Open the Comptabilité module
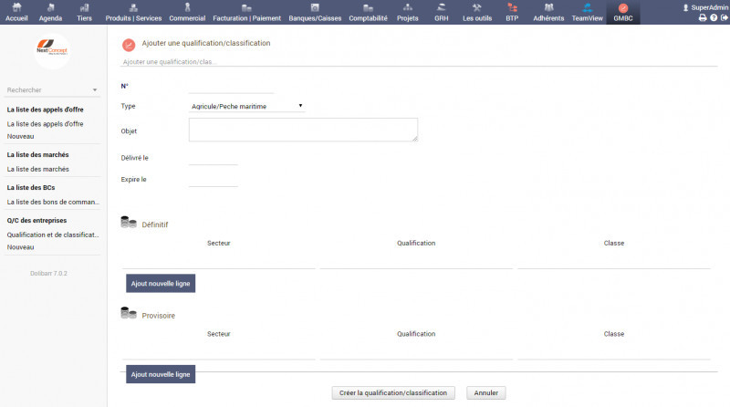Viewport: 730px width, 407px height. [x=369, y=13]
